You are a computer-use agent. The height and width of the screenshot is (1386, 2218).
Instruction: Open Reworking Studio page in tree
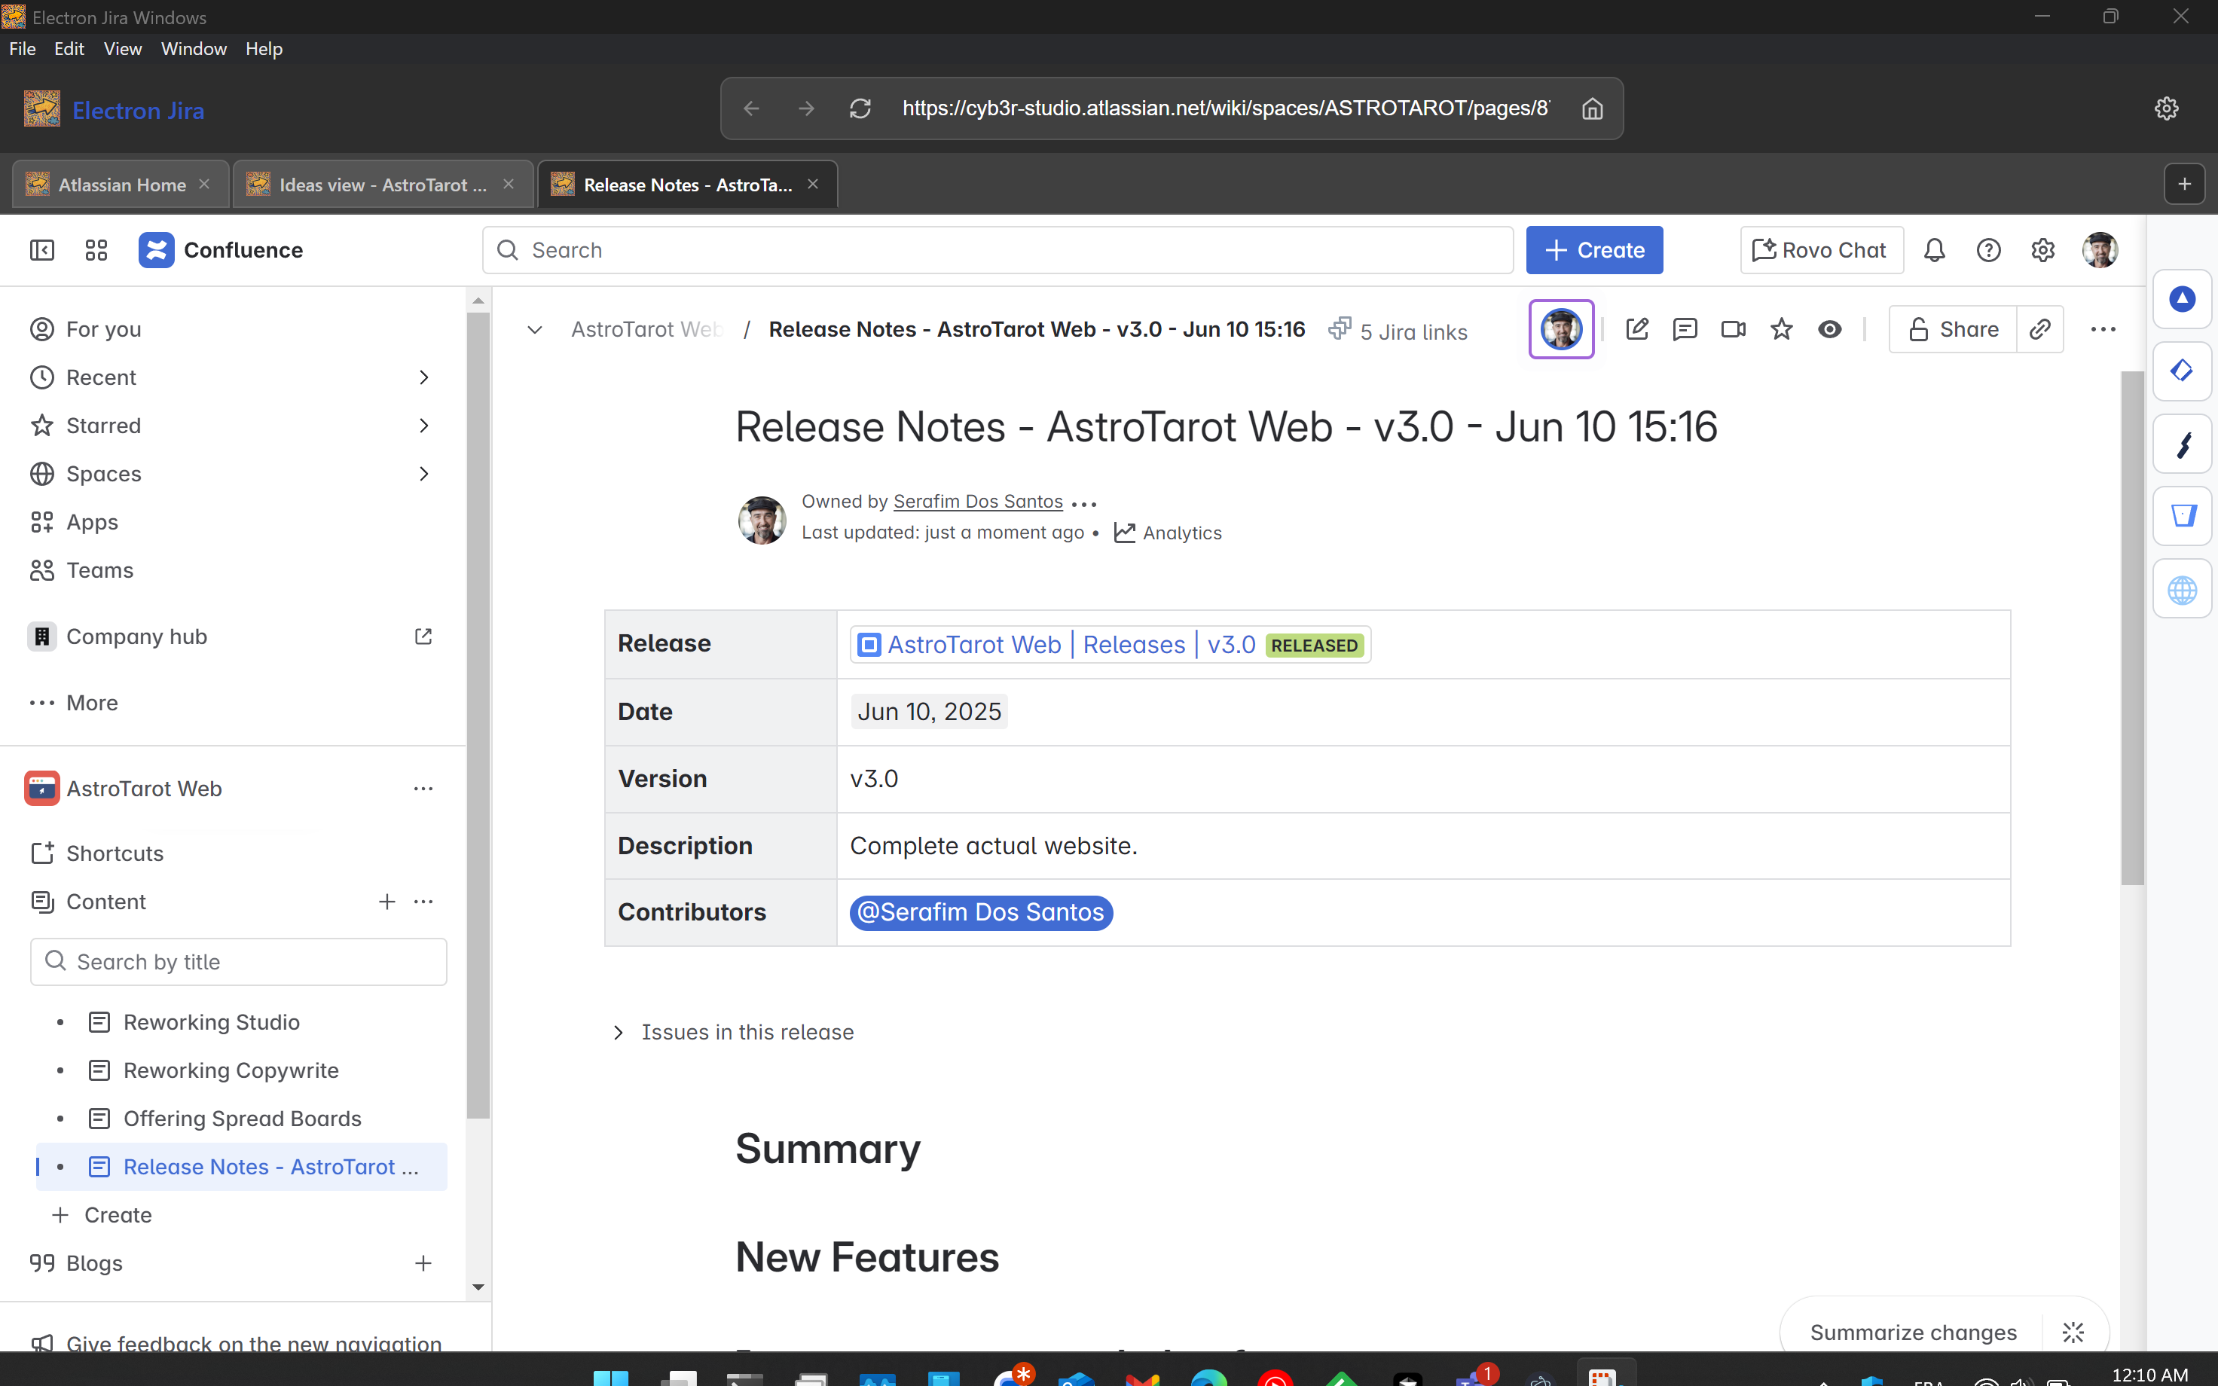[212, 1022]
